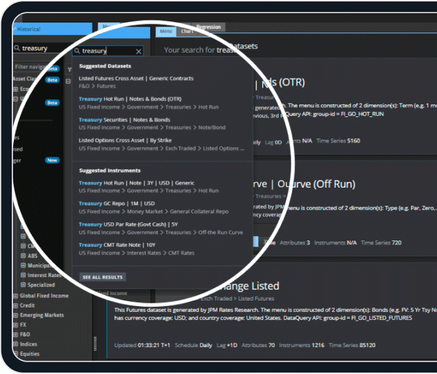Expand the FX tree node
This screenshot has width=437, height=374.
point(15,325)
